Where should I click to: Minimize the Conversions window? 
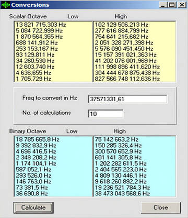pos(163,5)
